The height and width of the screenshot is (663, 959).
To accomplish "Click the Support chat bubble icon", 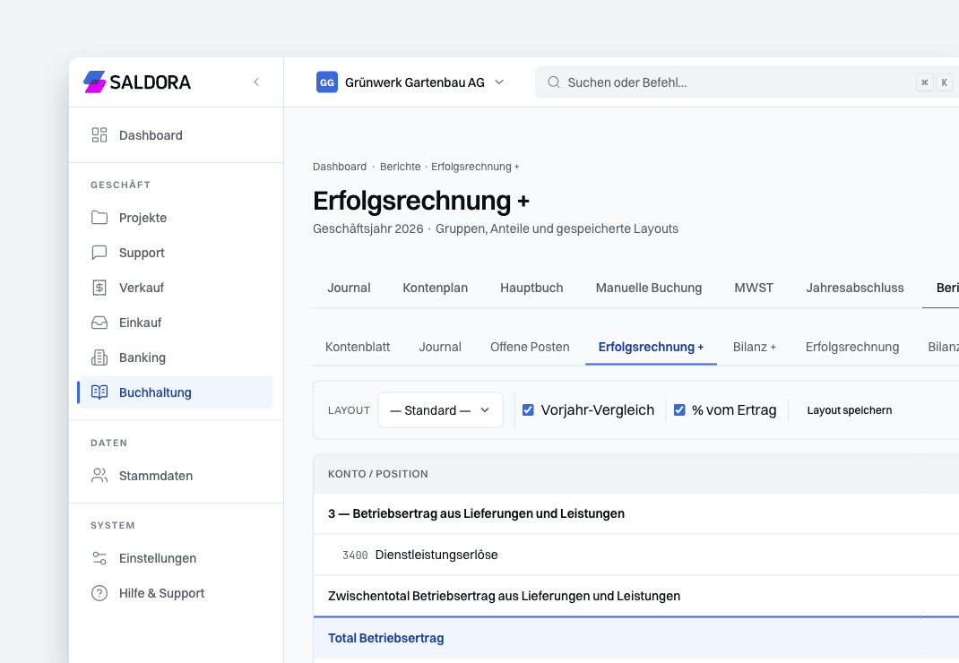I will [99, 253].
